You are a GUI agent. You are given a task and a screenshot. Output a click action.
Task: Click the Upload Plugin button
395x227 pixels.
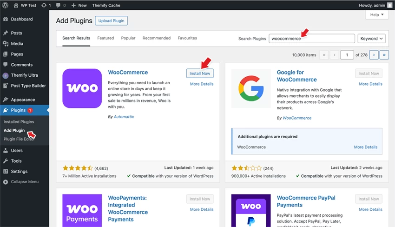tap(112, 20)
